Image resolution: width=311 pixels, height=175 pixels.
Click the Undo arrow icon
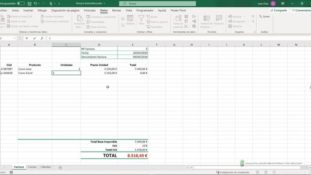[35, 3]
